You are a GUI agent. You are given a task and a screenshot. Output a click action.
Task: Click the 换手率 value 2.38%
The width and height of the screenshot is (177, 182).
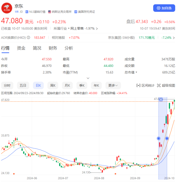tap(47, 72)
